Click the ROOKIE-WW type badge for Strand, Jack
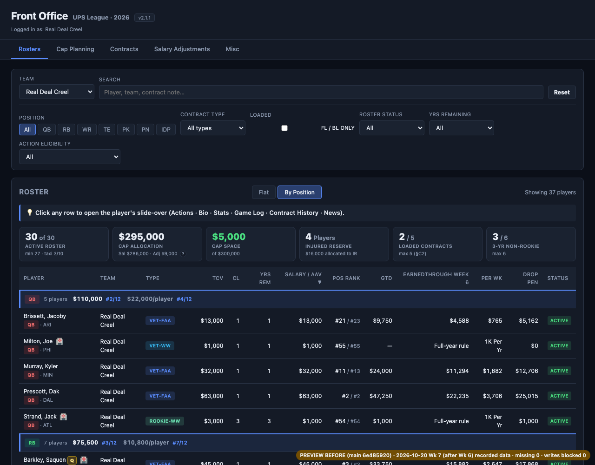Image resolution: width=595 pixels, height=465 pixels. point(165,421)
